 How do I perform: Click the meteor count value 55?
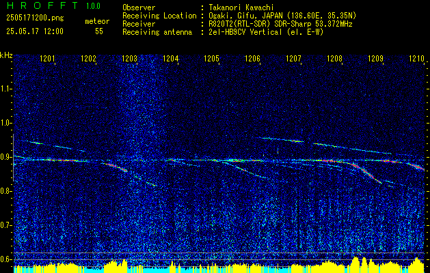(99, 31)
